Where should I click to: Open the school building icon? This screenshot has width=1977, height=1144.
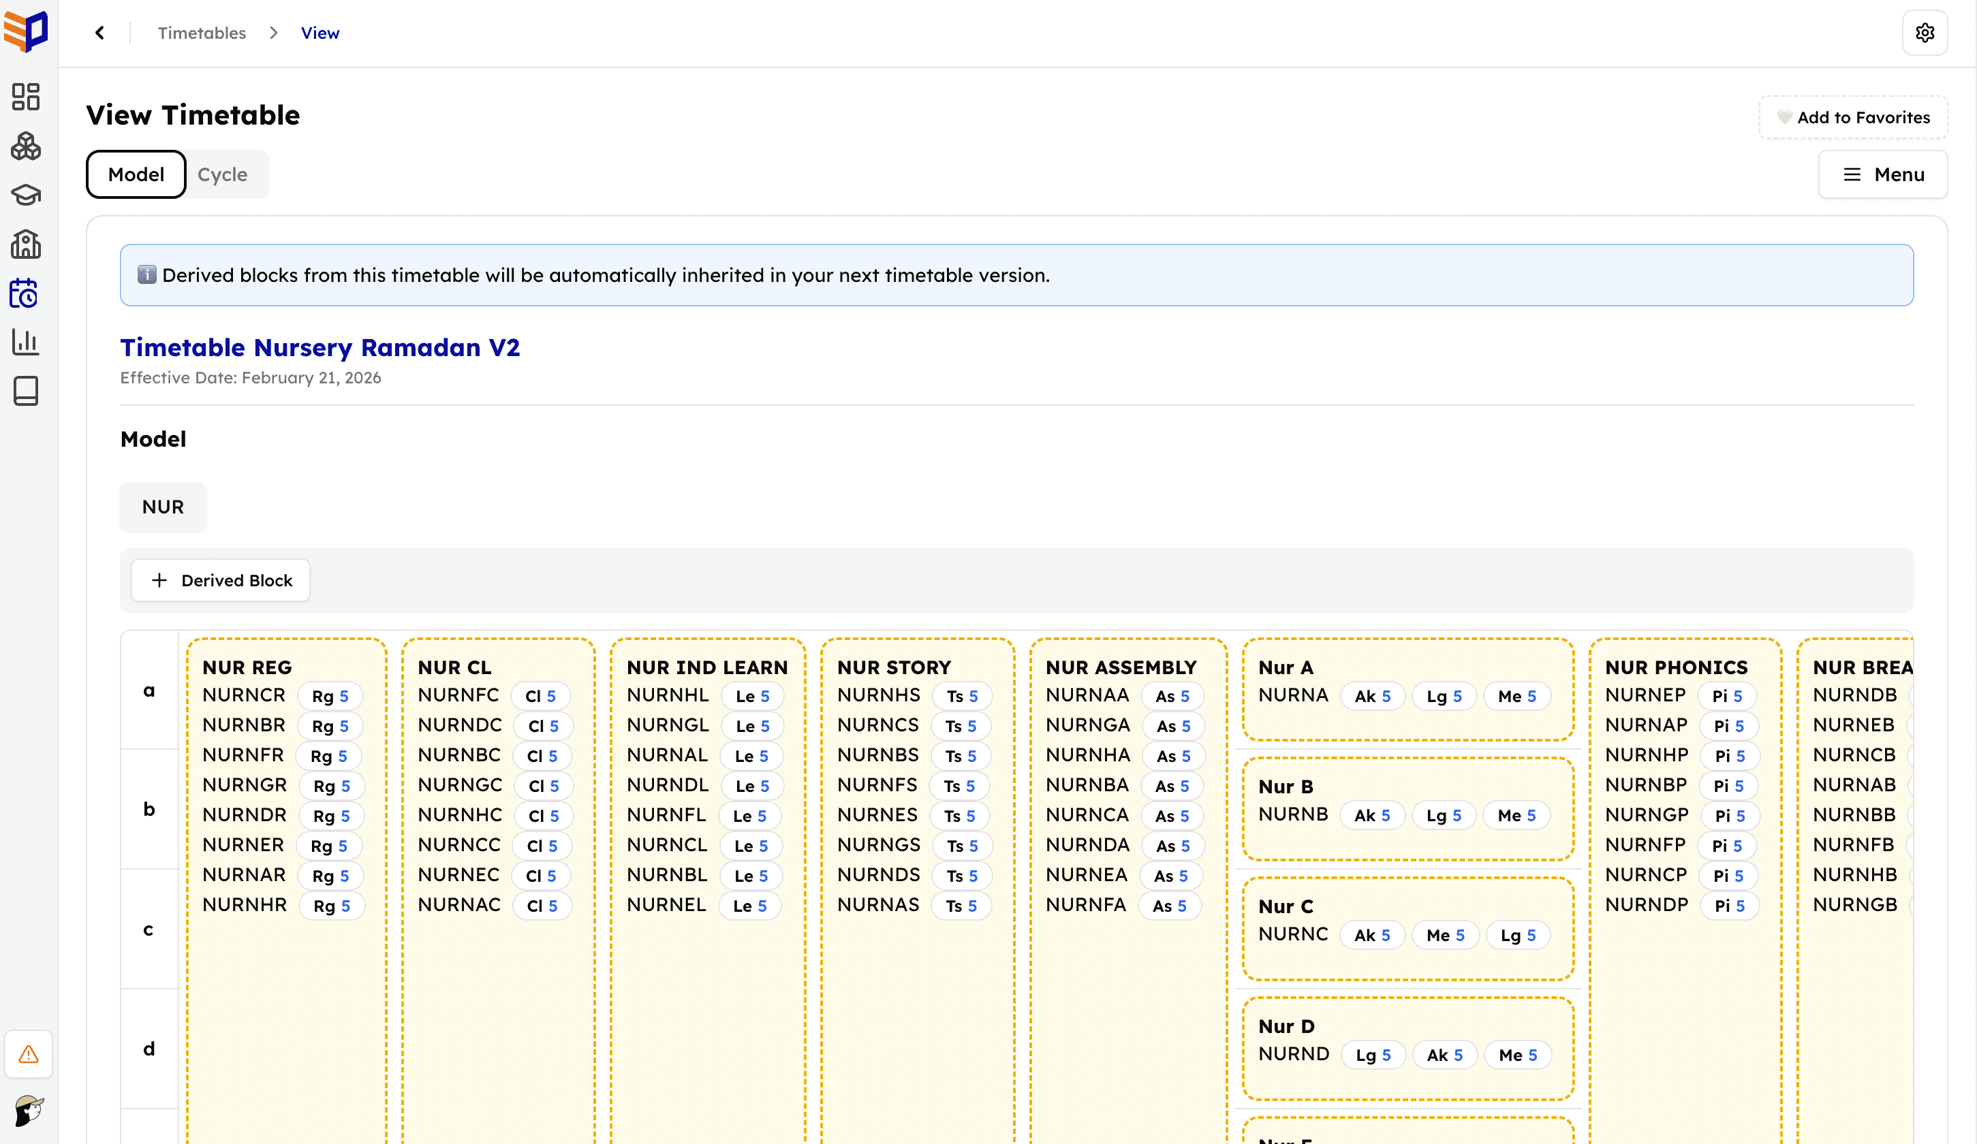(26, 244)
